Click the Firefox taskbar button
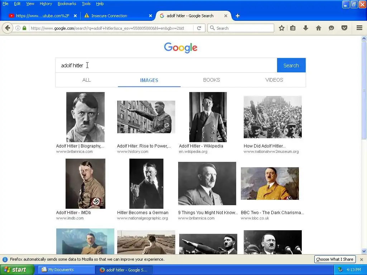367x275 pixels. point(124,270)
